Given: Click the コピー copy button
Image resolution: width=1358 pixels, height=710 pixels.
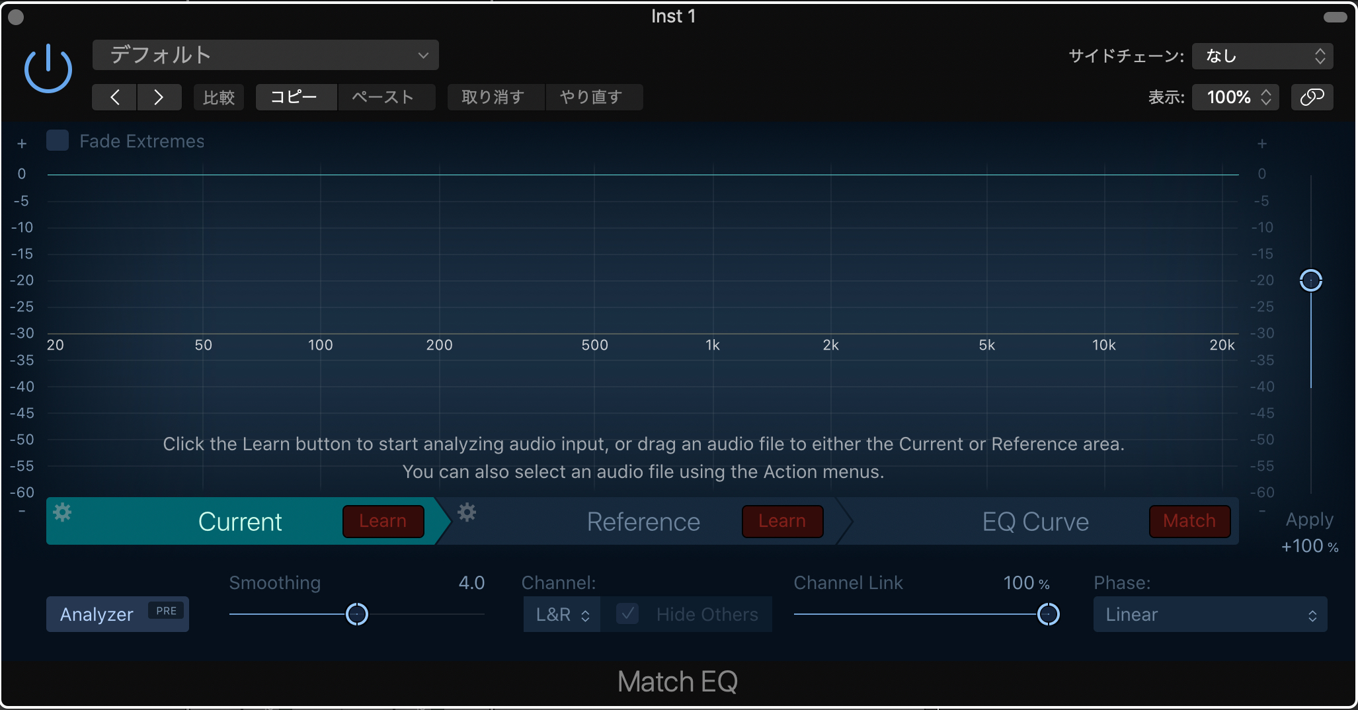Looking at the screenshot, I should tap(296, 97).
